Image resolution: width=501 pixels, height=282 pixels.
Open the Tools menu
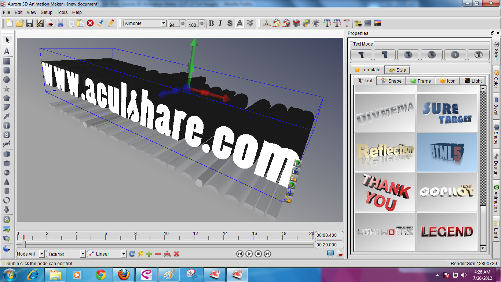click(62, 12)
